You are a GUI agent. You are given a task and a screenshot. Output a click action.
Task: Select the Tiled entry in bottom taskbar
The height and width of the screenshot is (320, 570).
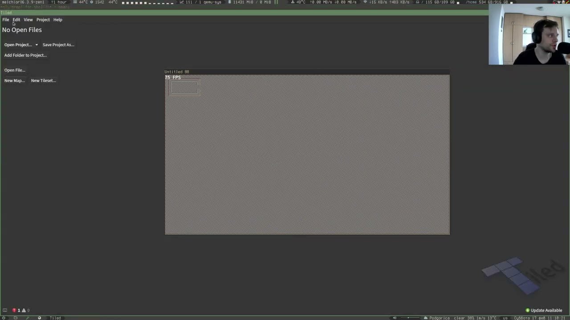point(55,318)
